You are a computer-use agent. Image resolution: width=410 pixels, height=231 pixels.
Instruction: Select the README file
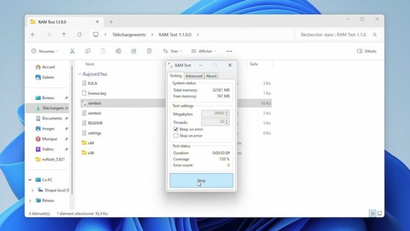(x=95, y=123)
